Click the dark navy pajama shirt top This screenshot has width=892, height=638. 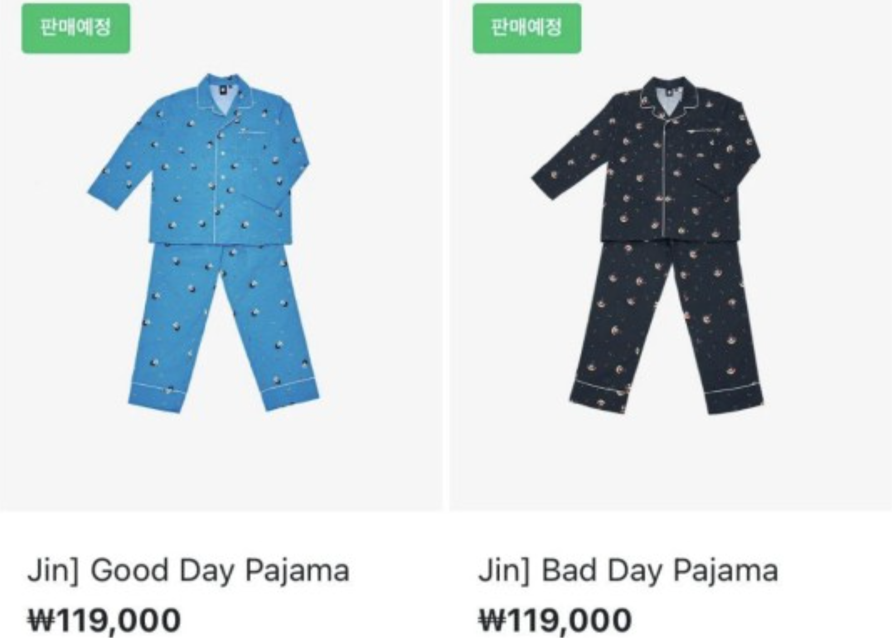click(x=646, y=160)
